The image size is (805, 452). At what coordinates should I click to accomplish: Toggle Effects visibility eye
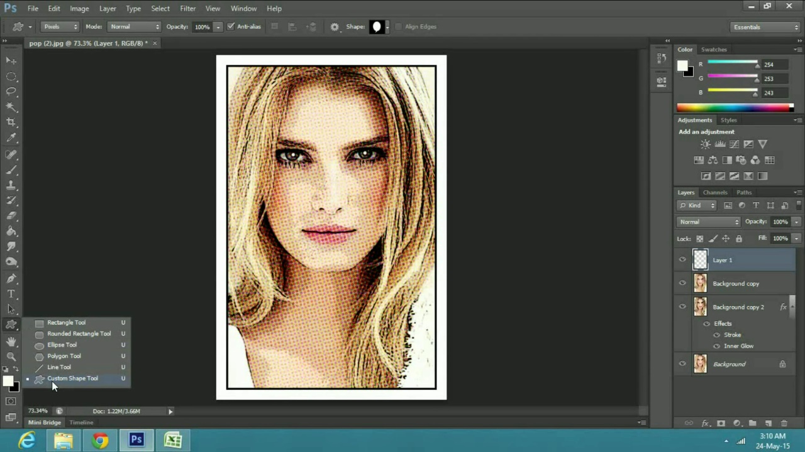click(706, 324)
